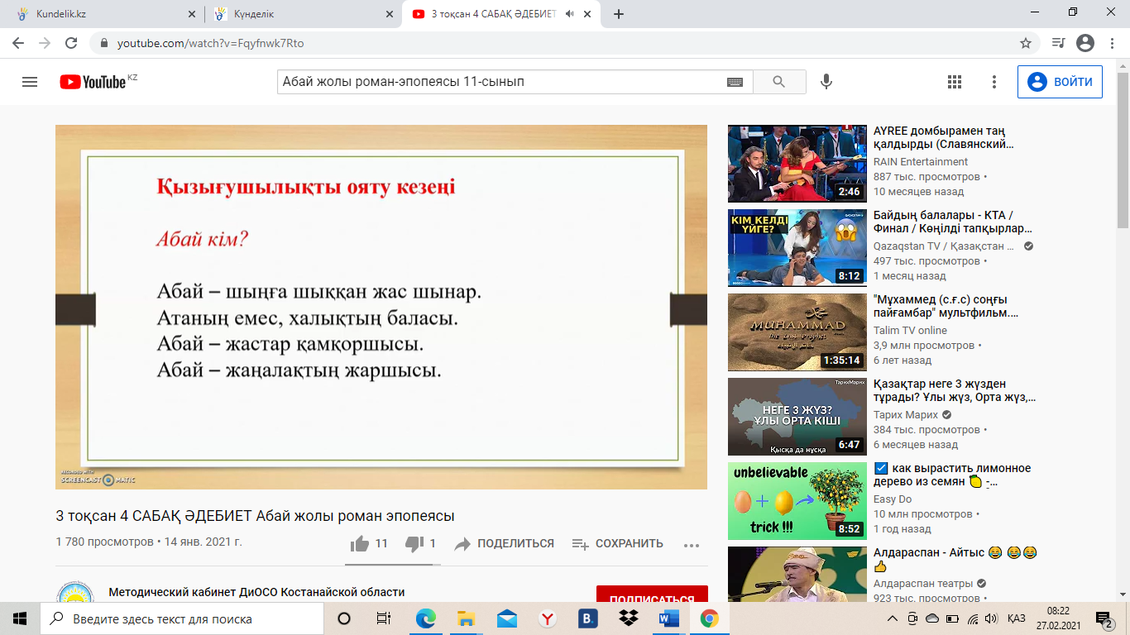
Task: Click the main video player
Action: pyautogui.click(x=381, y=307)
